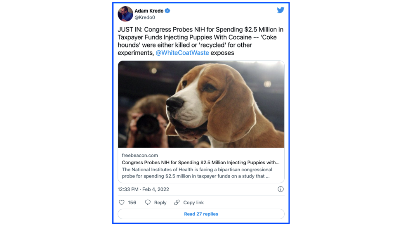Open the Adam Kredo display name
The image size is (403, 227).
[149, 11]
